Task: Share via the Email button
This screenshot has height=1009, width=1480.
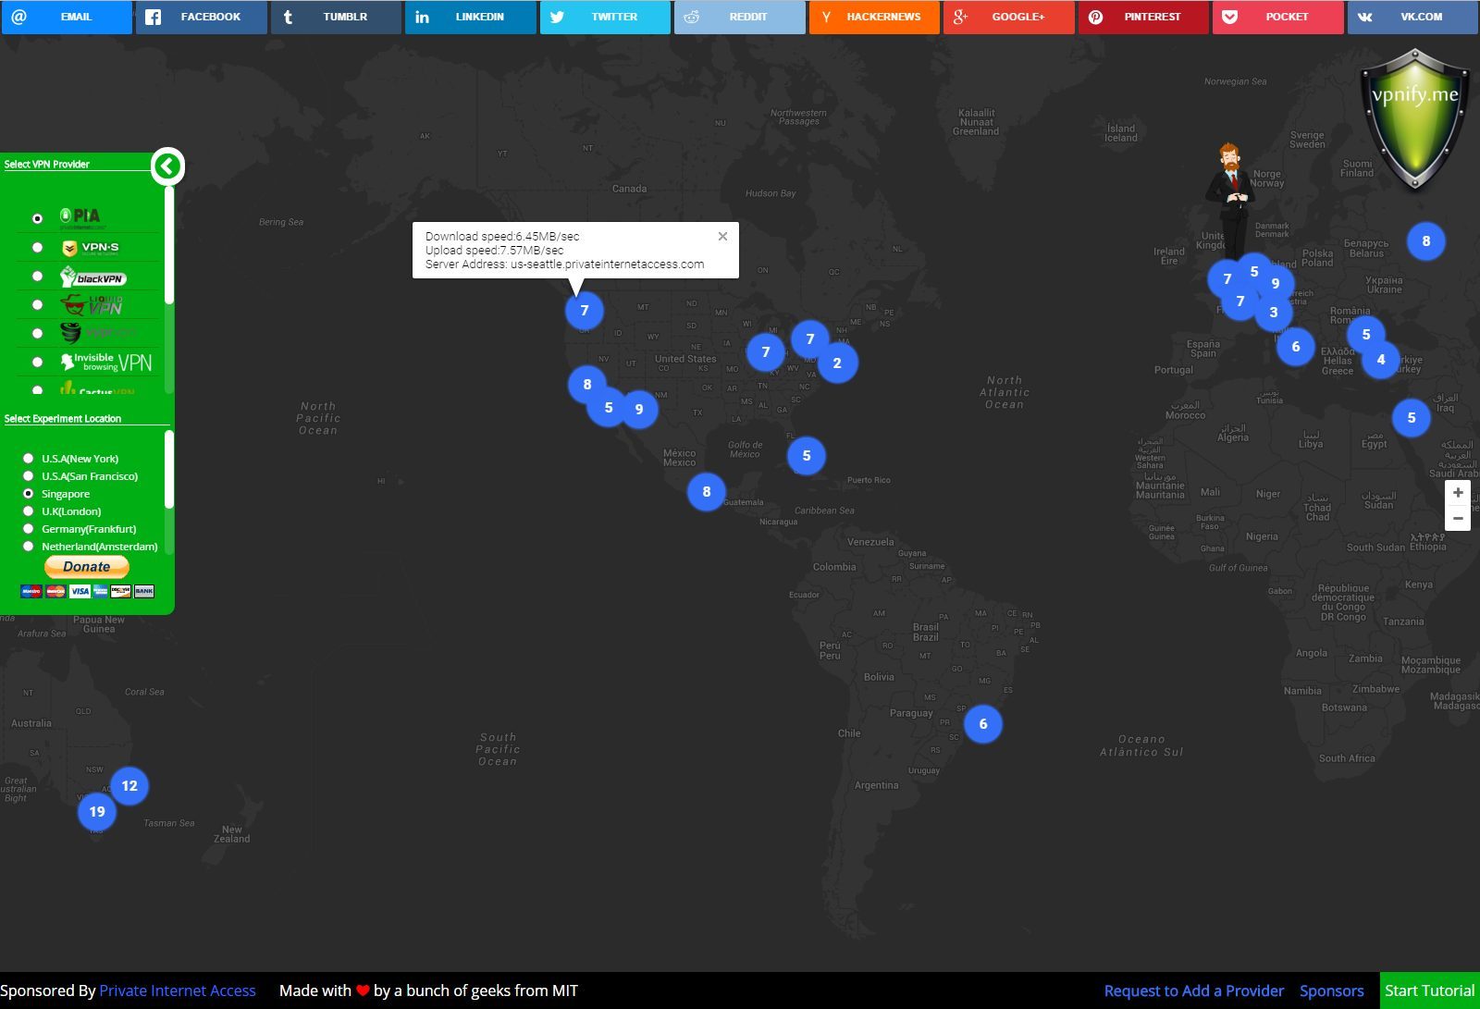Action: tap(67, 17)
